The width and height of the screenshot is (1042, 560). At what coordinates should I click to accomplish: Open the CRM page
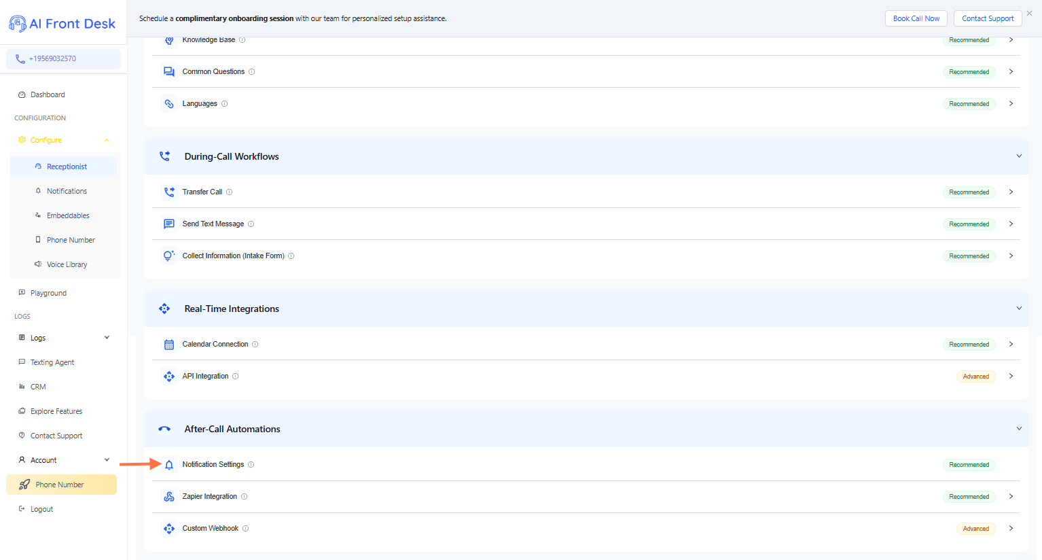[32, 387]
